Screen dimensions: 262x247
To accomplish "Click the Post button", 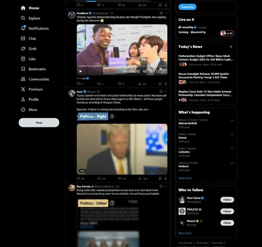I will tap(39, 123).
